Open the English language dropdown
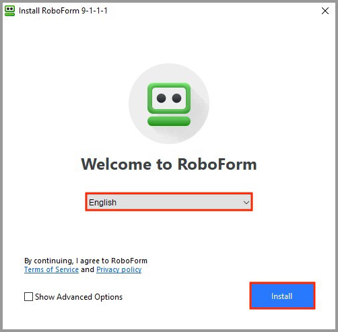This screenshot has width=338, height=332. pos(169,202)
